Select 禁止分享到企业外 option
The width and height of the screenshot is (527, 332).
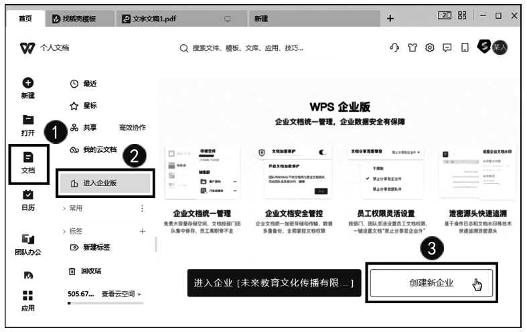click(387, 179)
